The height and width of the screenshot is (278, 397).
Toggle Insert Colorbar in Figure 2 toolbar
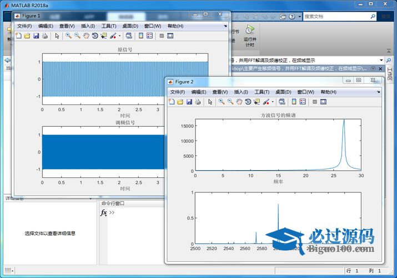293,102
